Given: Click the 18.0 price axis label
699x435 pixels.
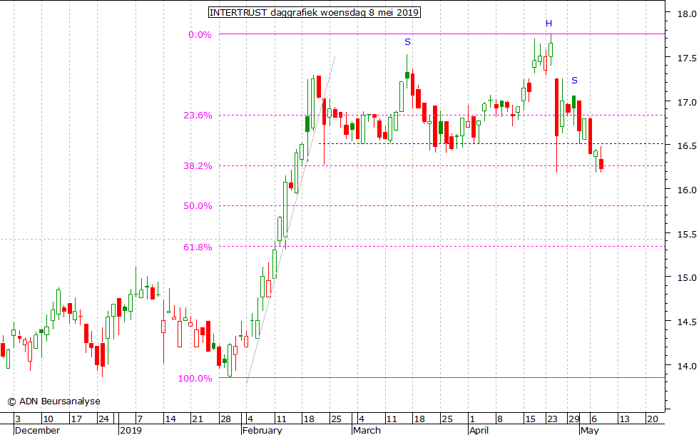Looking at the screenshot, I should 686,14.
